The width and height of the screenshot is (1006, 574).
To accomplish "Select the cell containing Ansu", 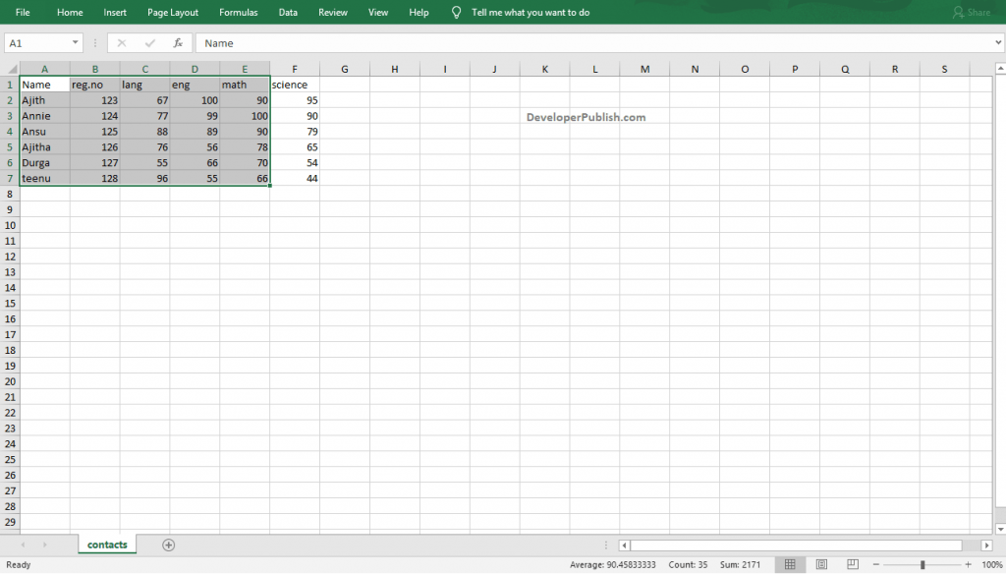I will 44,132.
